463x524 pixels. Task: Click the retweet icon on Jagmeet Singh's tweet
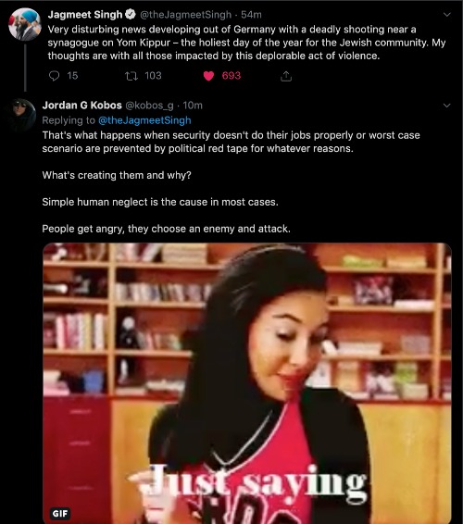pos(131,77)
